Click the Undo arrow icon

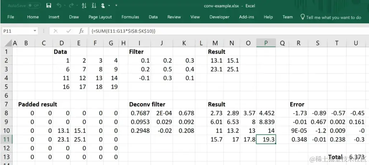(59, 6)
